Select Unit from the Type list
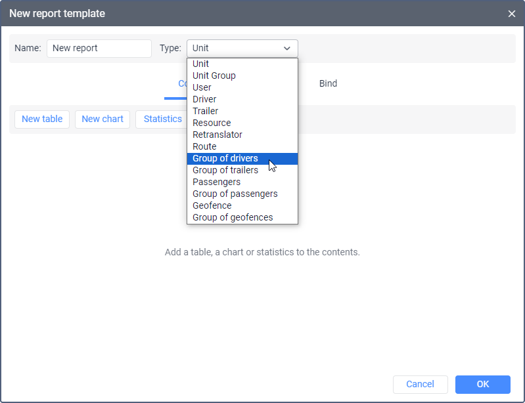525x403 pixels. 201,64
